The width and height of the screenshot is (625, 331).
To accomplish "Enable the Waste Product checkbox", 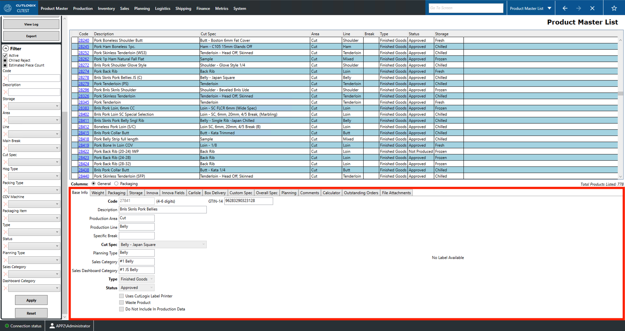I will tap(121, 302).
